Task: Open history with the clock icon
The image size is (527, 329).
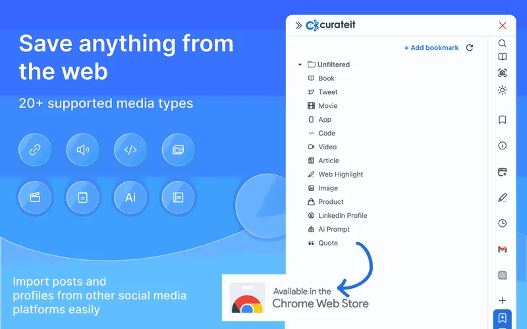Action: coord(502,223)
